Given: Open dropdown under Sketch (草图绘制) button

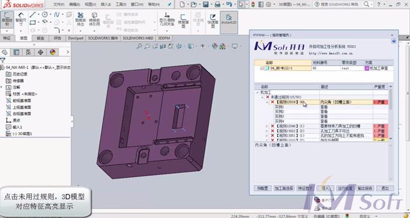Looking at the screenshot, I should [7, 31].
